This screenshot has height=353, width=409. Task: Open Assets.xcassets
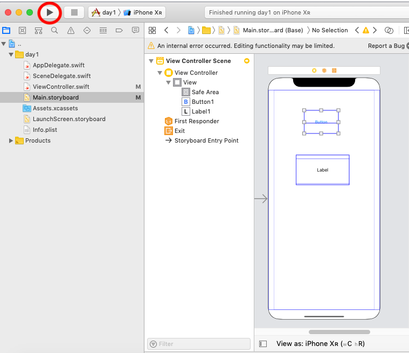click(55, 108)
